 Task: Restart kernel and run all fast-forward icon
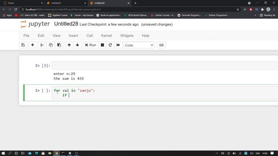tap(118, 45)
